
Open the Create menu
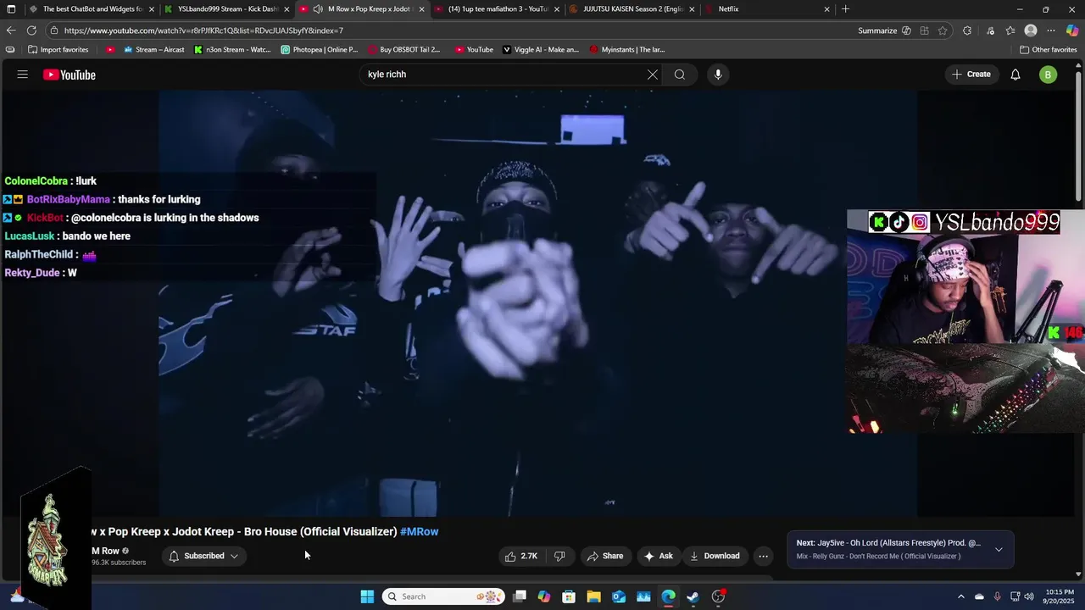point(971,75)
